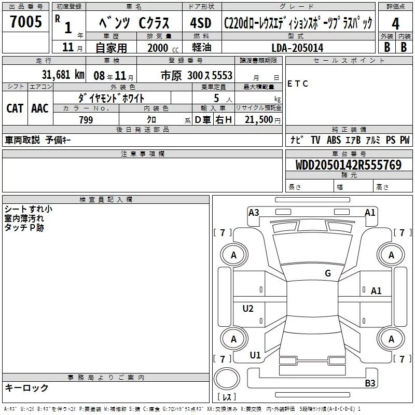Click the chassis number WDD2050142R555769

[x=348, y=165]
